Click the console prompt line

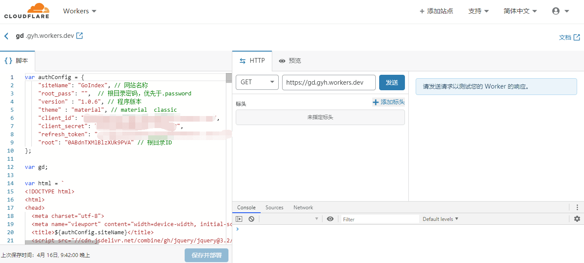(408, 229)
